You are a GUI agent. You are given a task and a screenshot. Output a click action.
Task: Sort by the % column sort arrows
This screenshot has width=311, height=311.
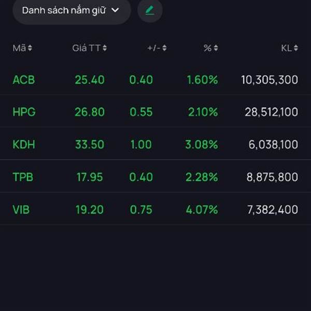(216, 48)
